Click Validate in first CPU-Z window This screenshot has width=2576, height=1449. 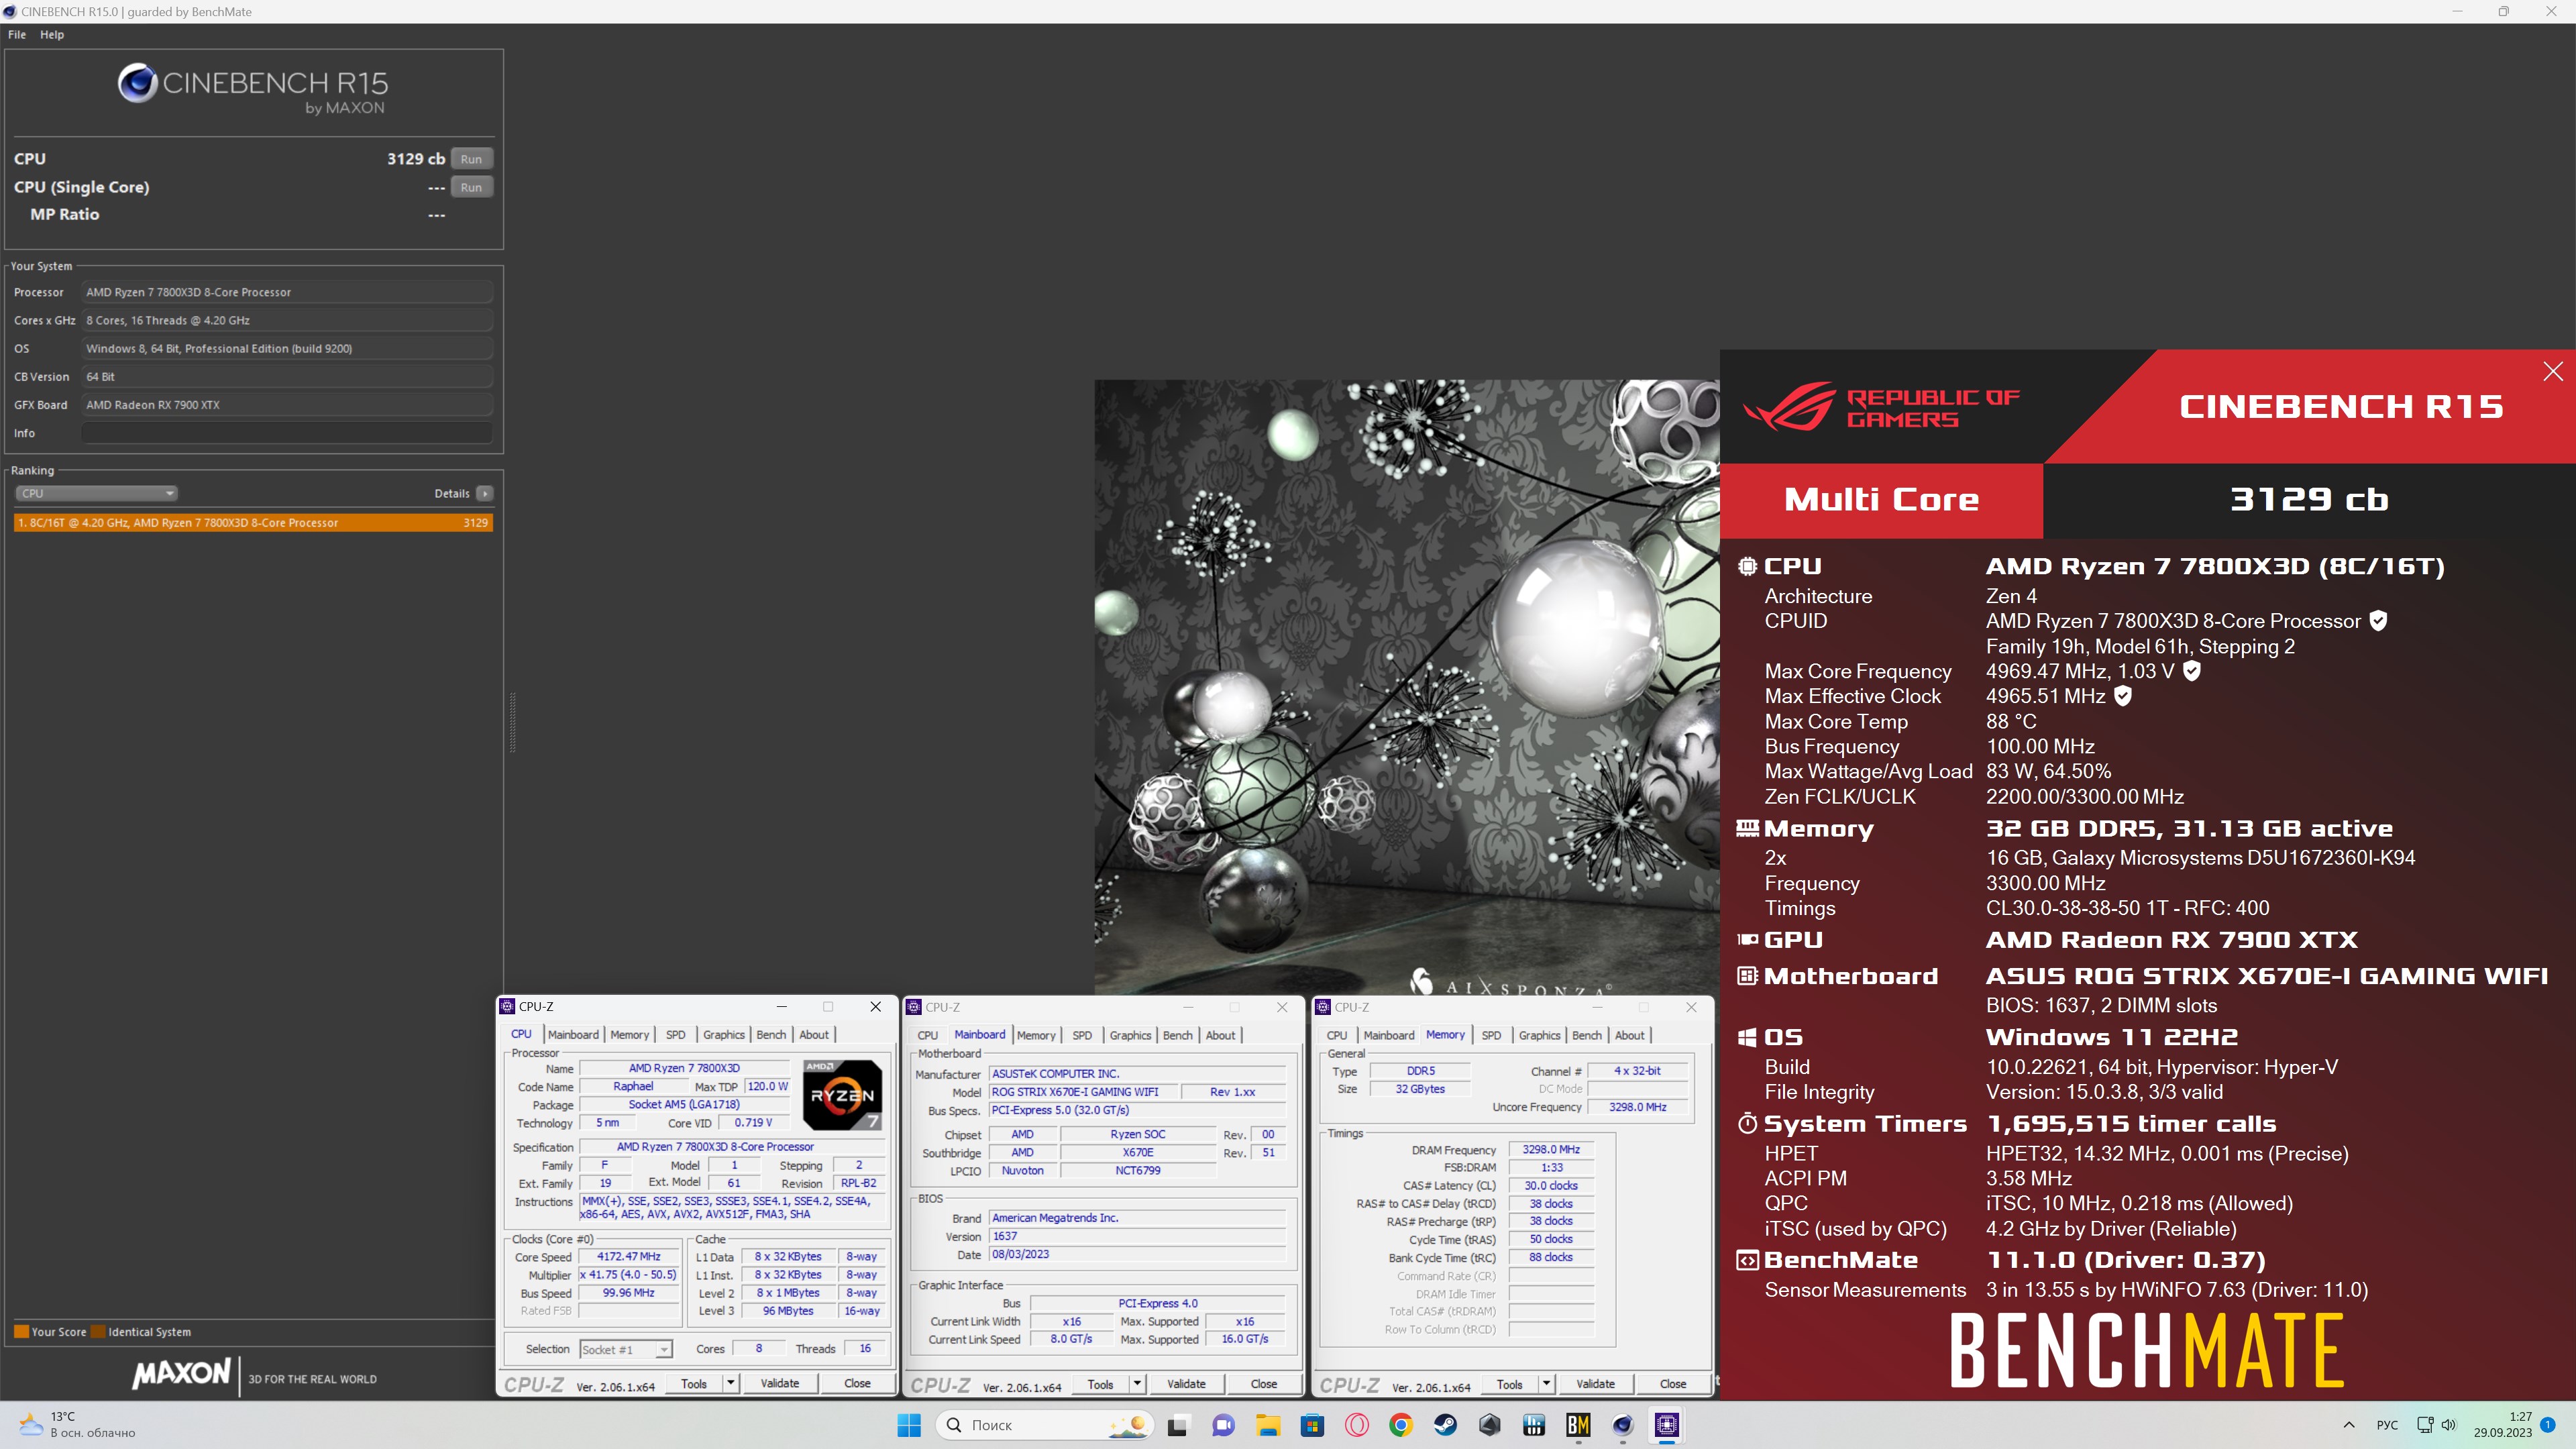coord(780,1383)
